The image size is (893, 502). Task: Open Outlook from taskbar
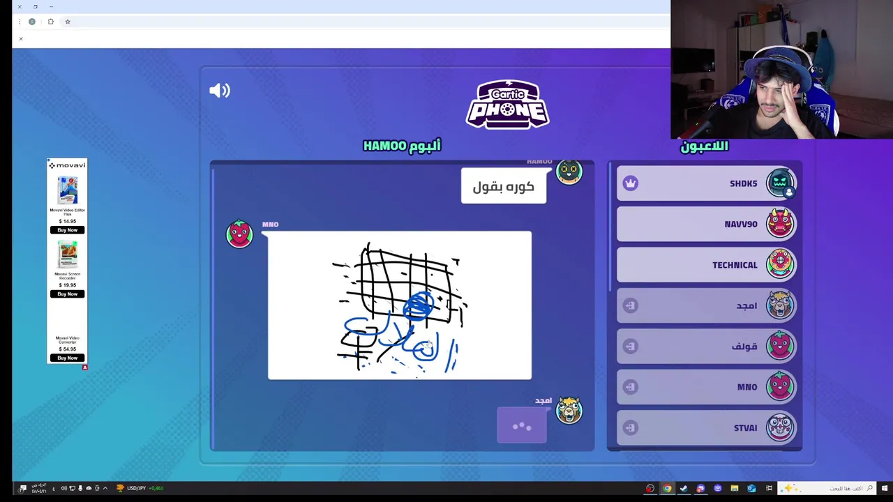pos(751,488)
